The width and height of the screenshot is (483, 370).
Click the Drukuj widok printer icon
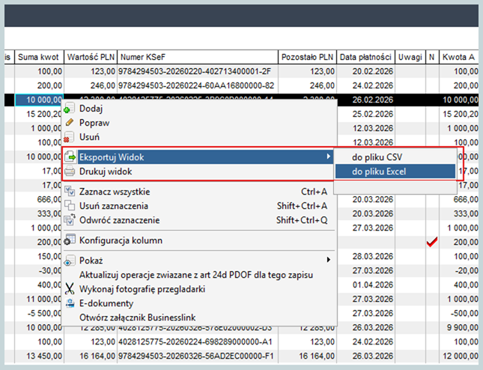click(x=70, y=172)
